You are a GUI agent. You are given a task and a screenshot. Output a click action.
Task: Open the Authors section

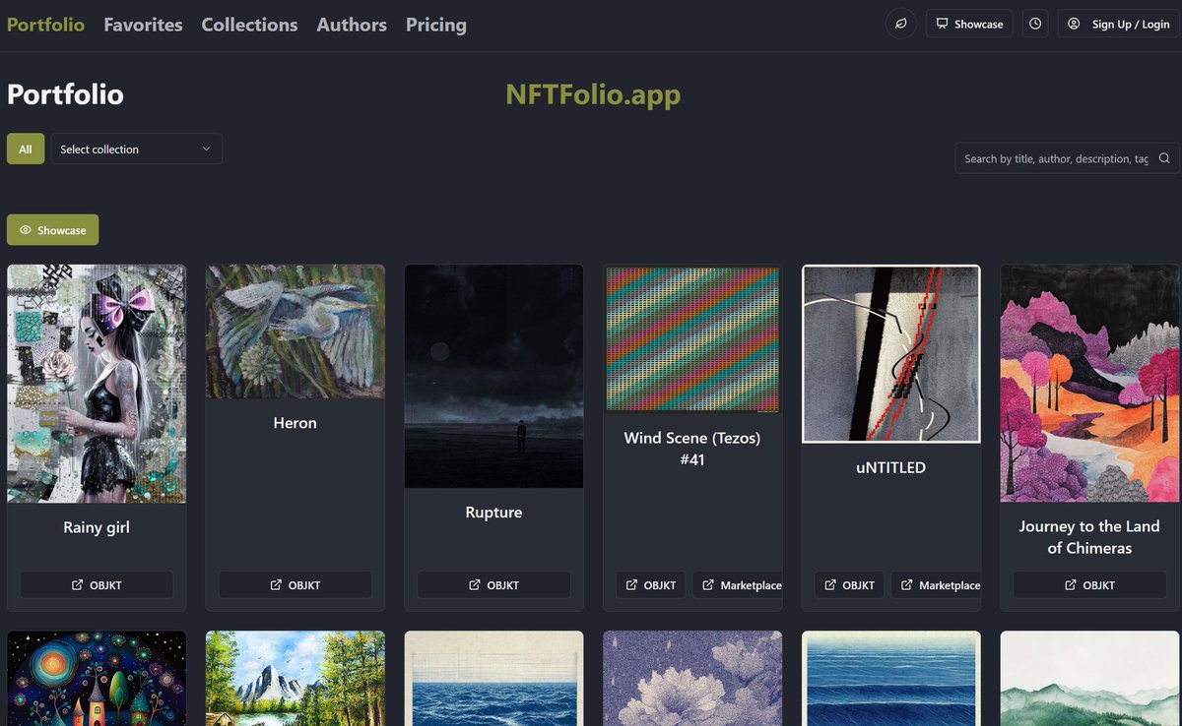coord(352,25)
